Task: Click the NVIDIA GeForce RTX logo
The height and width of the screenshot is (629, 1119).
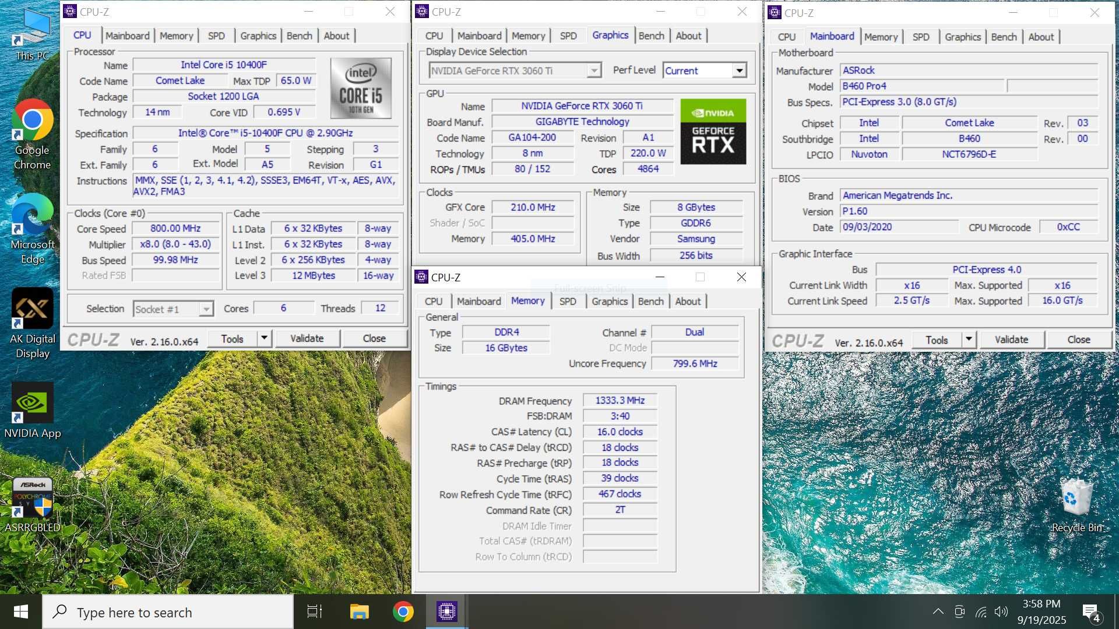Action: [x=713, y=132]
